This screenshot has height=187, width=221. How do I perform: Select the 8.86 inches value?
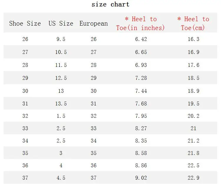coord(141,166)
